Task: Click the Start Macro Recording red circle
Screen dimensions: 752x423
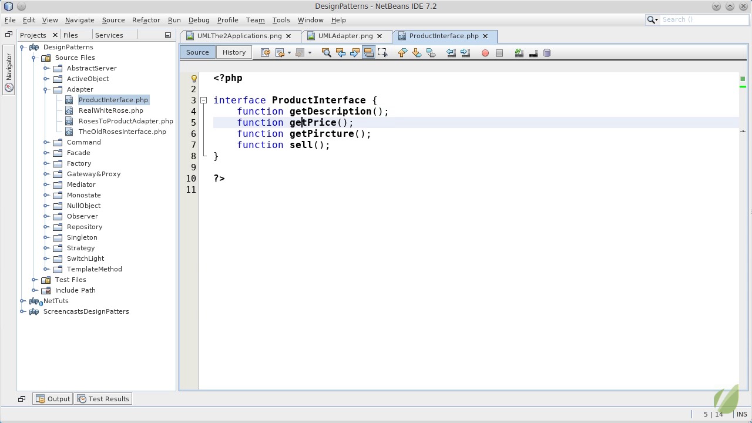Action: (485, 53)
